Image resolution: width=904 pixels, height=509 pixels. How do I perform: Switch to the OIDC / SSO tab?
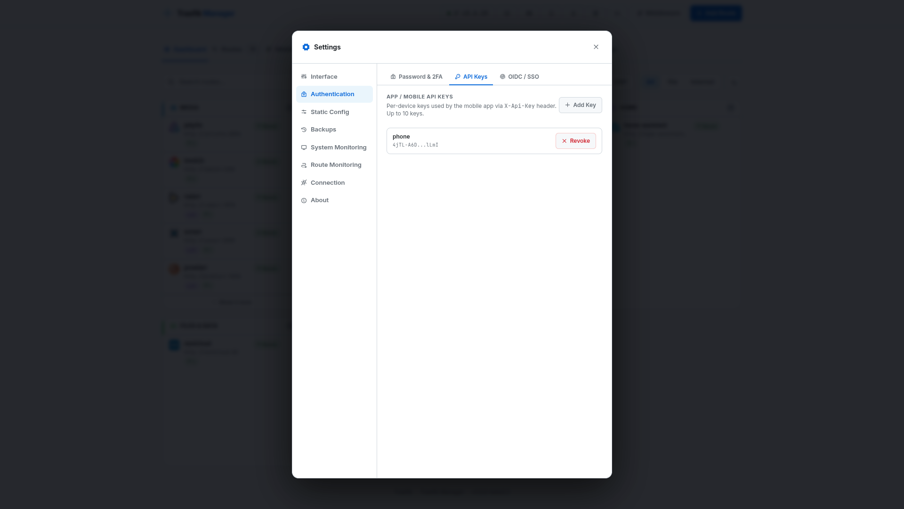coord(519,77)
